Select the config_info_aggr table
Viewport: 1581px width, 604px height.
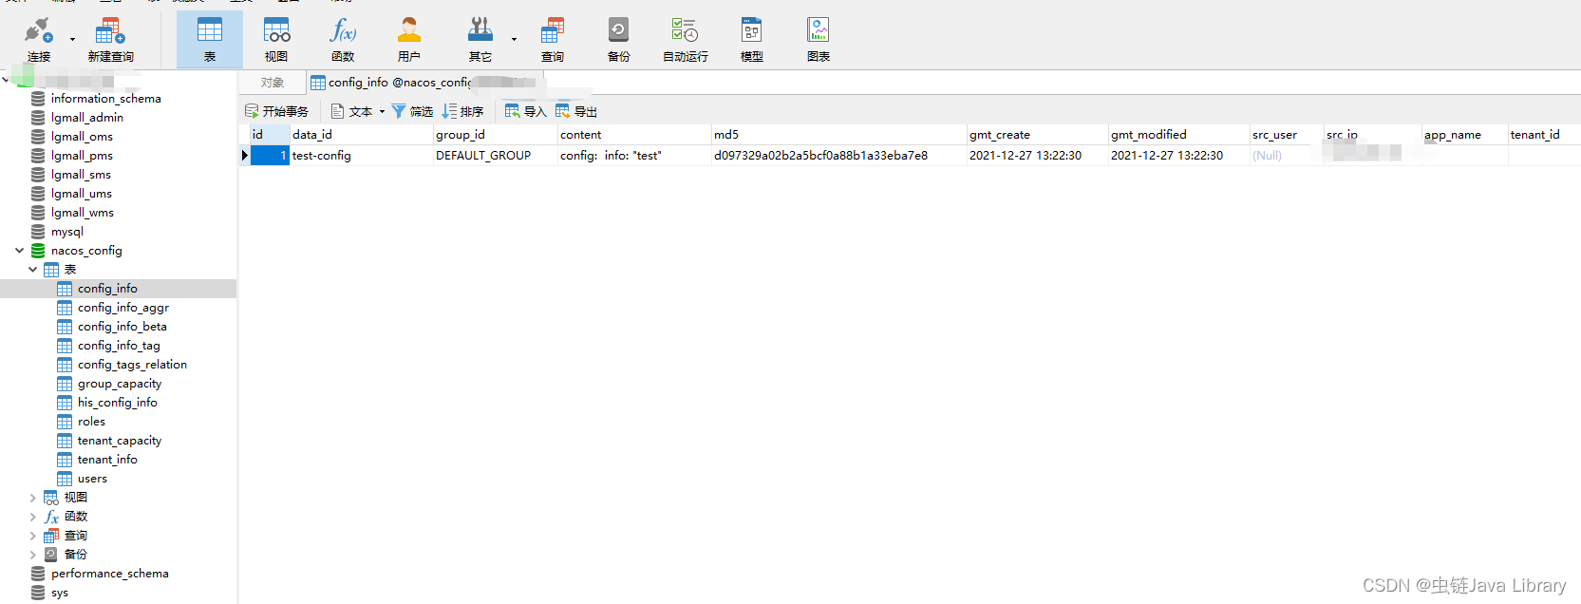122,308
